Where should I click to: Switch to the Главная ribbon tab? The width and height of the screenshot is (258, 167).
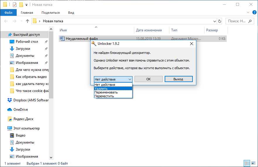27,13
